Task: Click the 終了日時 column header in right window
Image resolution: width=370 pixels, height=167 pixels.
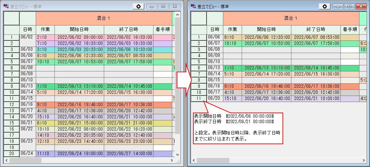Action: (x=316, y=30)
